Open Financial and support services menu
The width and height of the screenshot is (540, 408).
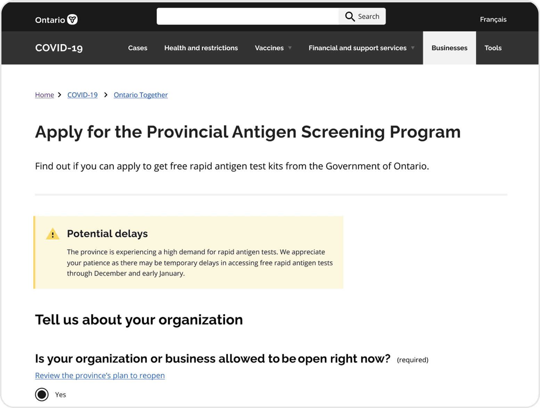[x=358, y=48]
